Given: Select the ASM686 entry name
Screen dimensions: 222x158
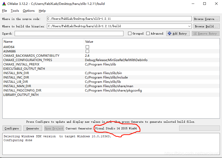Looking at the screenshot, I should click(x=9, y=51).
